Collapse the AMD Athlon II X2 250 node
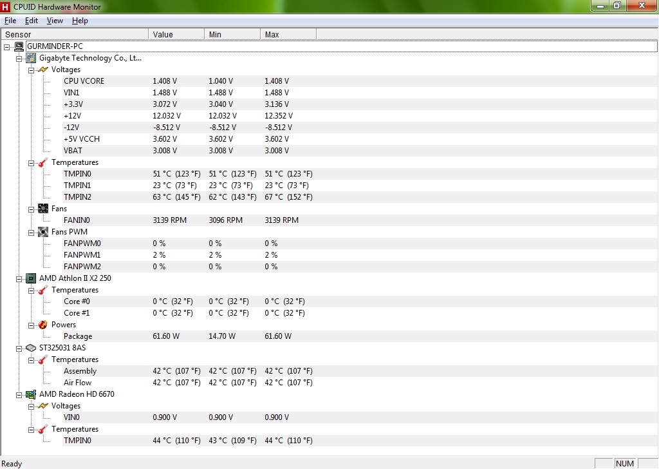 coord(19,279)
